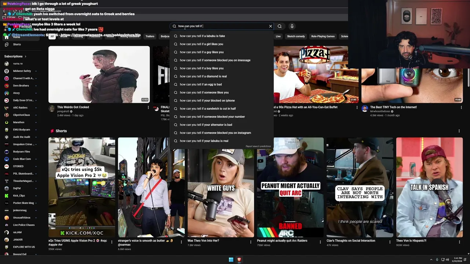Open options for Peanut might quit Arc Raiders short
The image size is (470, 264).
click(321, 242)
